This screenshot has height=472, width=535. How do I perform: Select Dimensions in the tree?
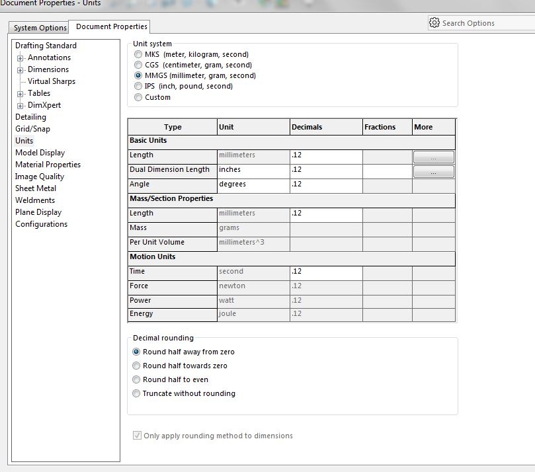tap(48, 69)
